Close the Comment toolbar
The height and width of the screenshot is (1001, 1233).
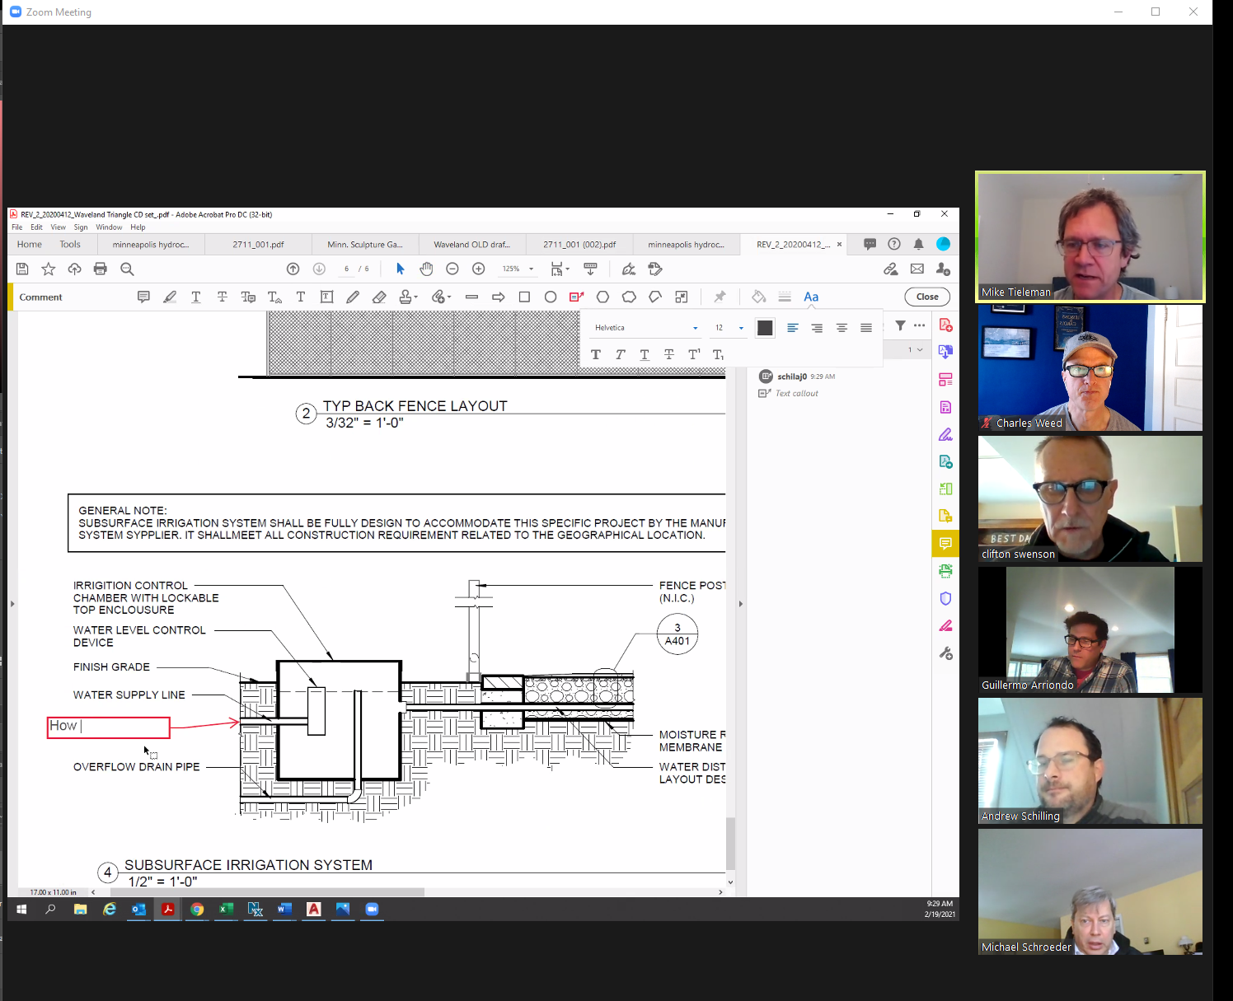pyautogui.click(x=927, y=297)
